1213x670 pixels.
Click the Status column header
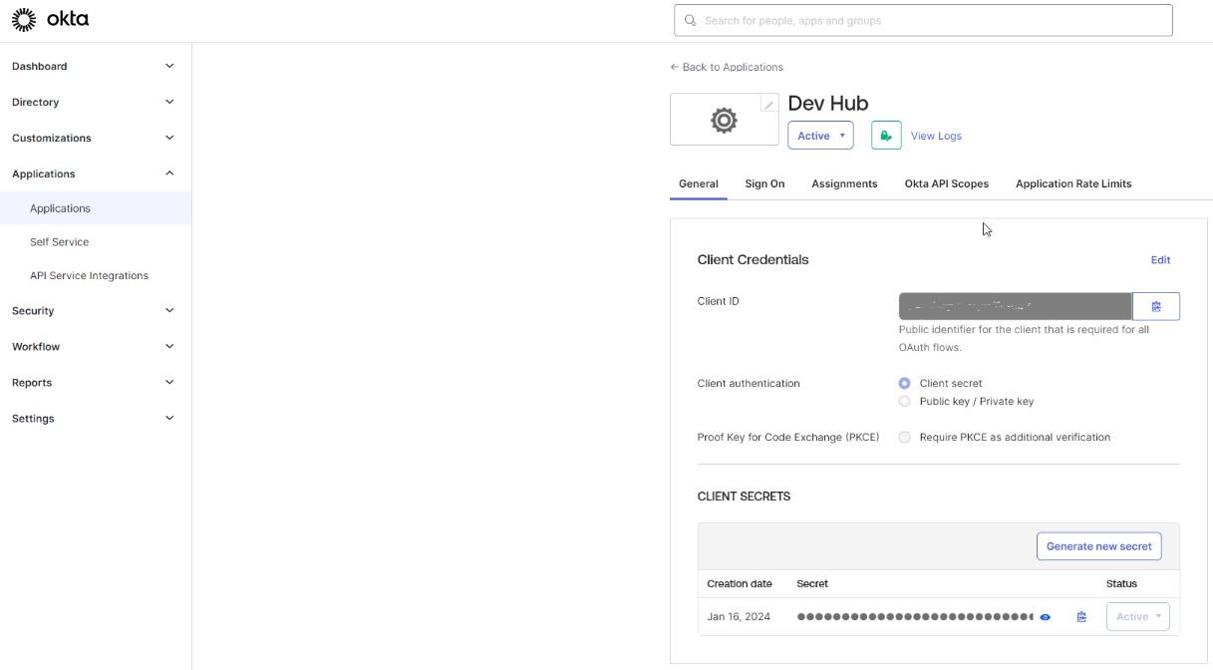(x=1121, y=583)
